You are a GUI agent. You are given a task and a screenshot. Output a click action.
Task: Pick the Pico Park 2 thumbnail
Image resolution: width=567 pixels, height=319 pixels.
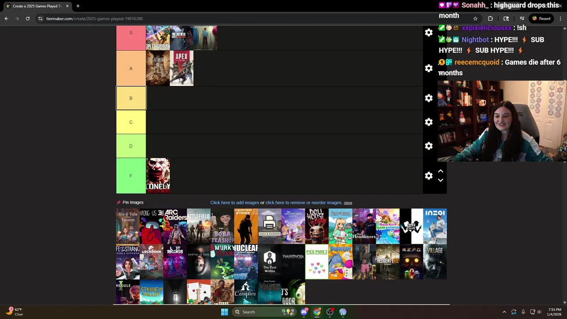317,262
